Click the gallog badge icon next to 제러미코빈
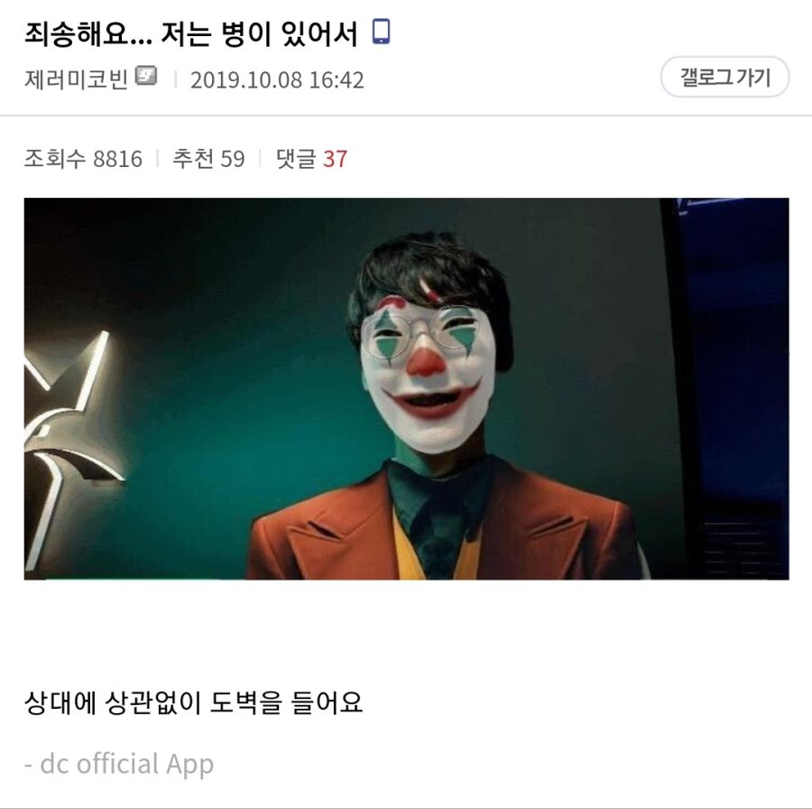Image resolution: width=812 pixels, height=809 pixels. click(146, 76)
